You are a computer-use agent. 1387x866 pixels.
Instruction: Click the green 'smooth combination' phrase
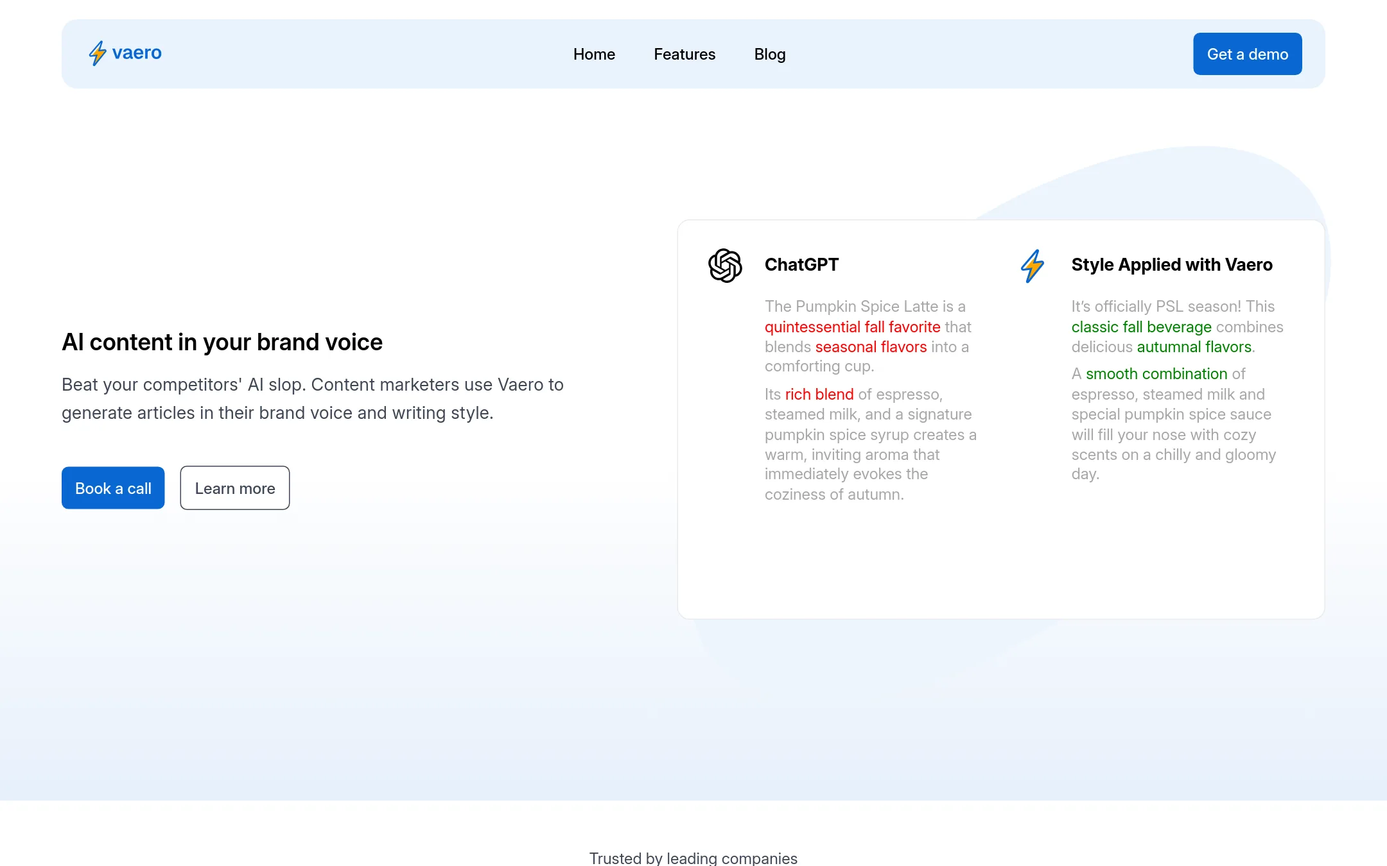pyautogui.click(x=1156, y=374)
